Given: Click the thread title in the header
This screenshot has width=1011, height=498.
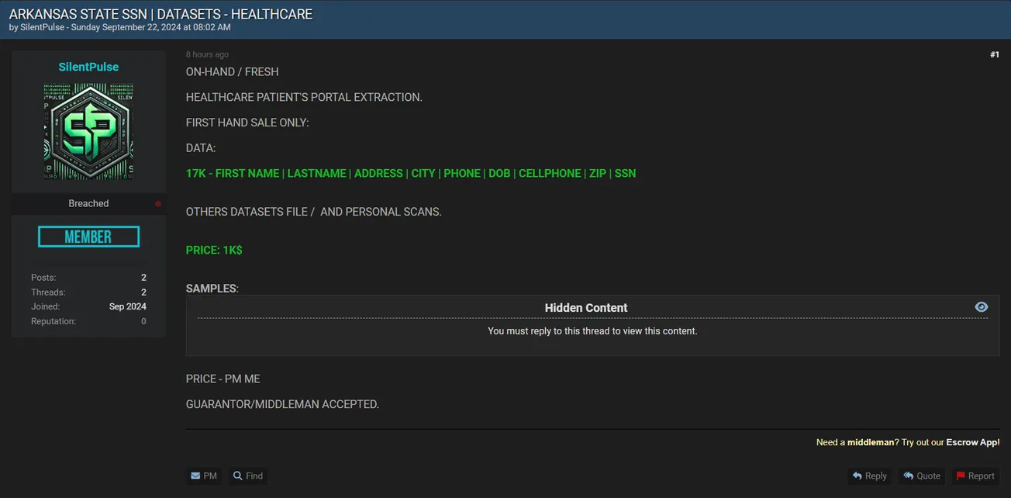Looking at the screenshot, I should coord(160,14).
